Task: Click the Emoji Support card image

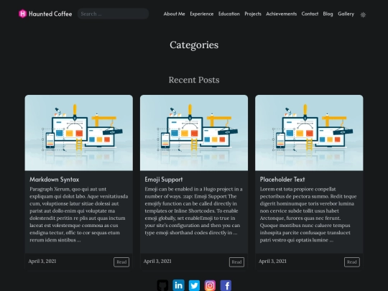Action: click(x=194, y=133)
